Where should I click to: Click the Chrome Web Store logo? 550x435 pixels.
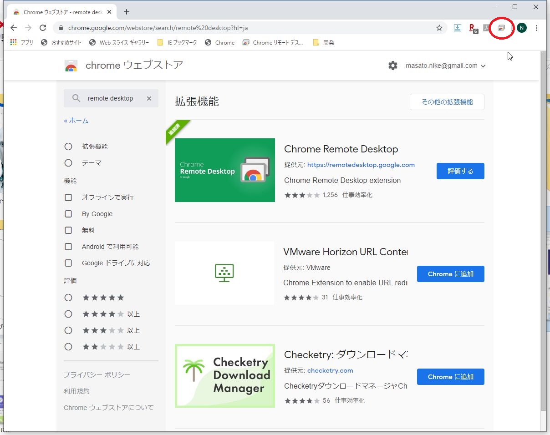click(x=71, y=66)
